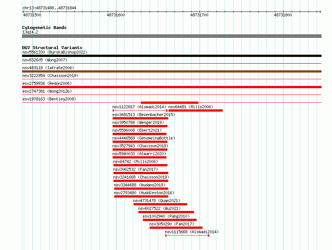Select the red esv3681513 variant bar

click(x=140, y=118)
